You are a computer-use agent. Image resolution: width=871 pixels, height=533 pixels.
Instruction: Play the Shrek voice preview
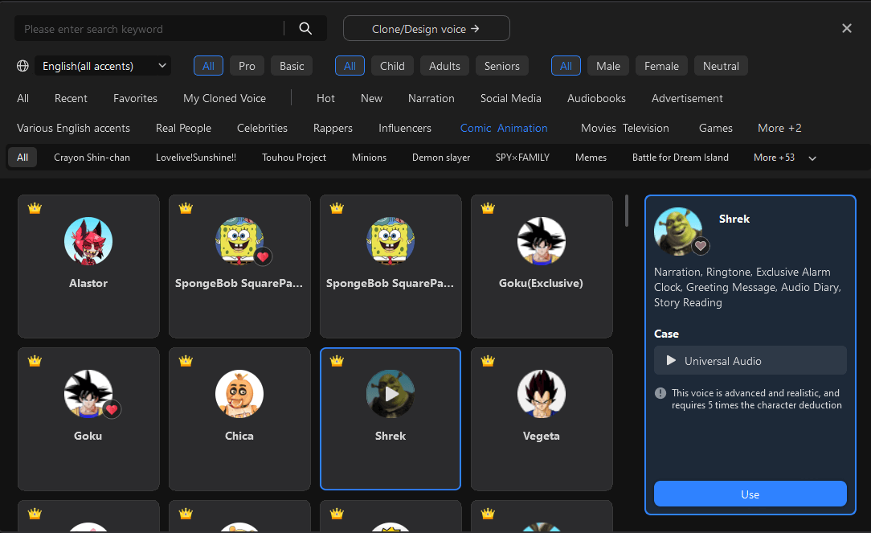[x=391, y=394]
